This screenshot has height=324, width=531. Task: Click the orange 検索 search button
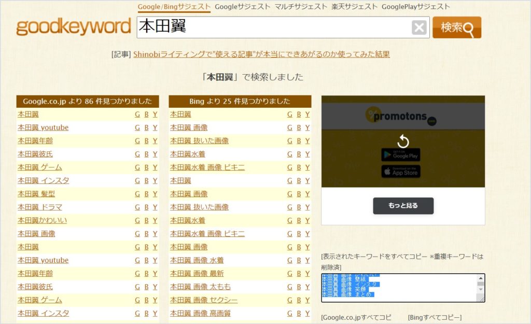457,27
